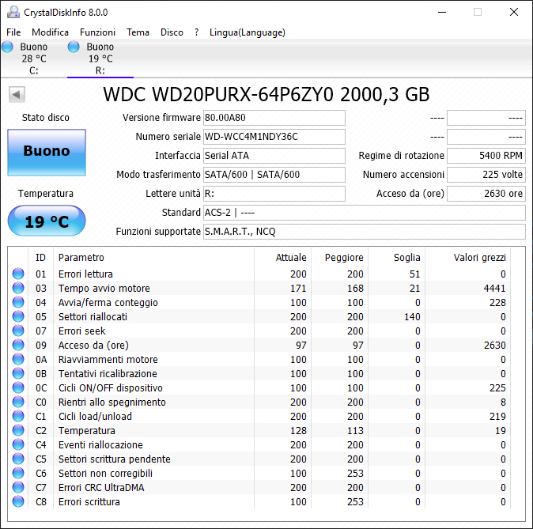
Task: Open the Modifica menu
Action: tap(51, 32)
